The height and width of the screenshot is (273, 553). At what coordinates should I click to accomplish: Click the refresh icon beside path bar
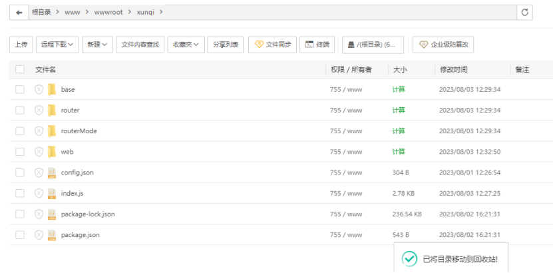click(525, 12)
